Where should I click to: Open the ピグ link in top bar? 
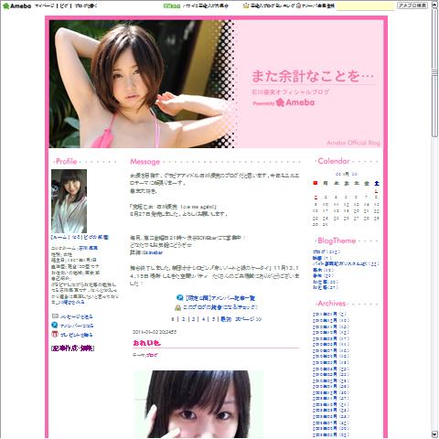[x=64, y=5]
